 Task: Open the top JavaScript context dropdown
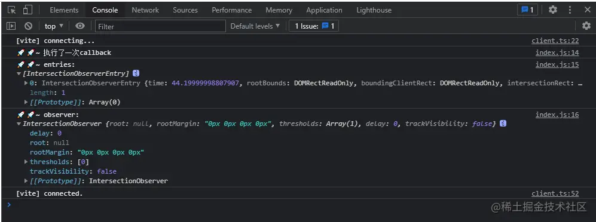point(54,26)
